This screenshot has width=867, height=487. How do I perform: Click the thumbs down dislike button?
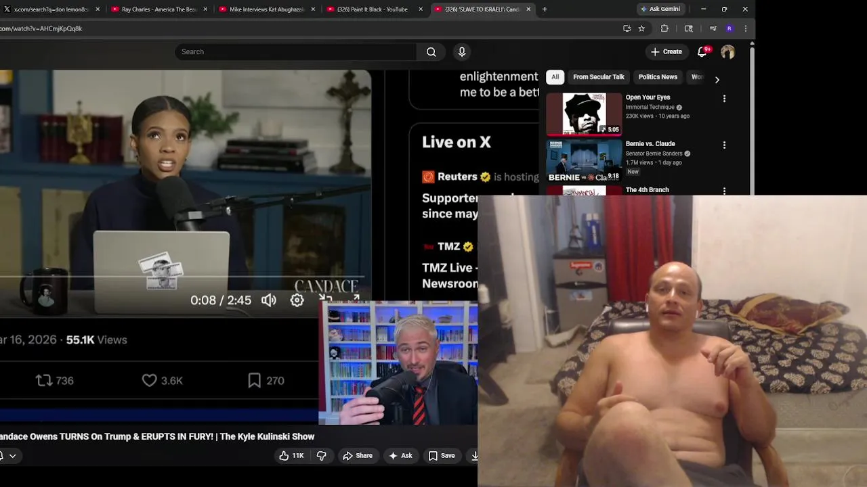coord(322,456)
